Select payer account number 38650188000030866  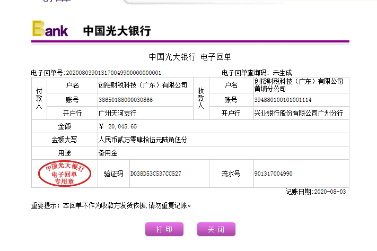126,100
